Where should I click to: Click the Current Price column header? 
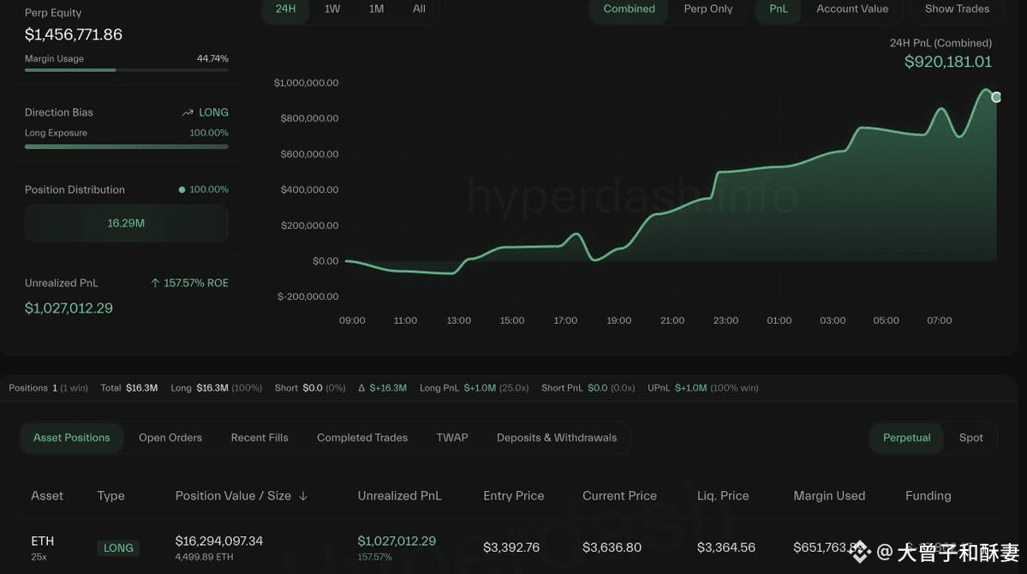point(619,496)
